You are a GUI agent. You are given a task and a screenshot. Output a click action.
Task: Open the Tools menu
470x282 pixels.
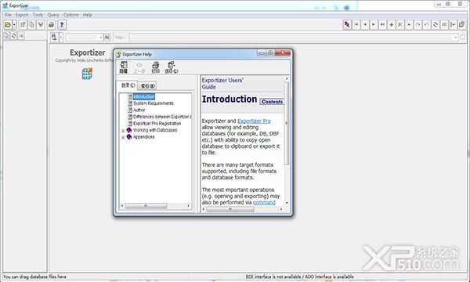point(38,15)
